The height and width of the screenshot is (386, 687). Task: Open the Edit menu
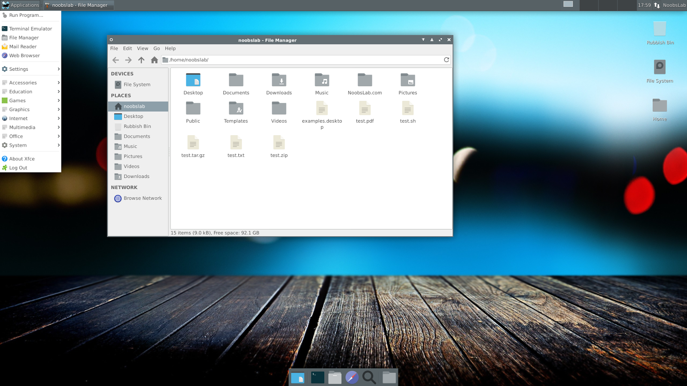pyautogui.click(x=128, y=48)
